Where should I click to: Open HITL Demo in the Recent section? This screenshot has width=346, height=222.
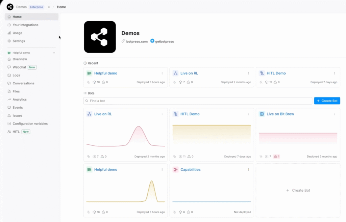click(x=276, y=73)
